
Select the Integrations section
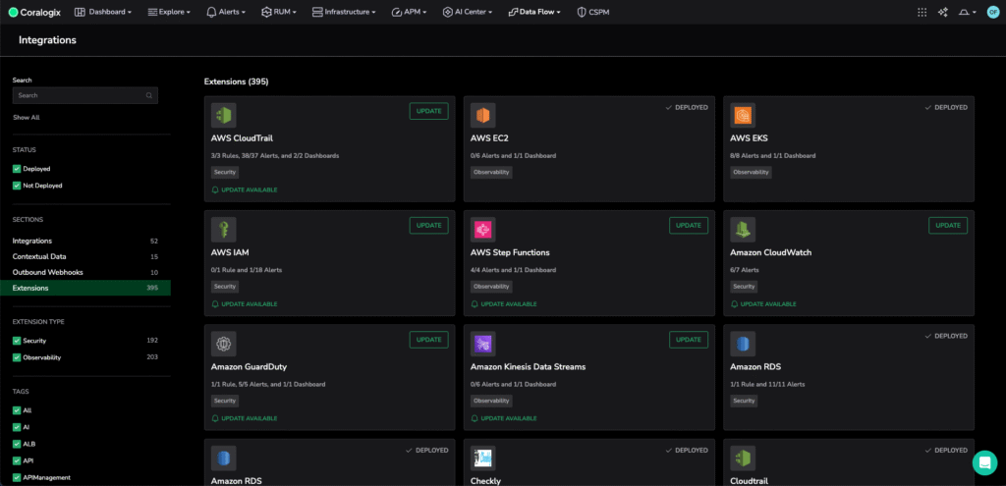(x=85, y=242)
